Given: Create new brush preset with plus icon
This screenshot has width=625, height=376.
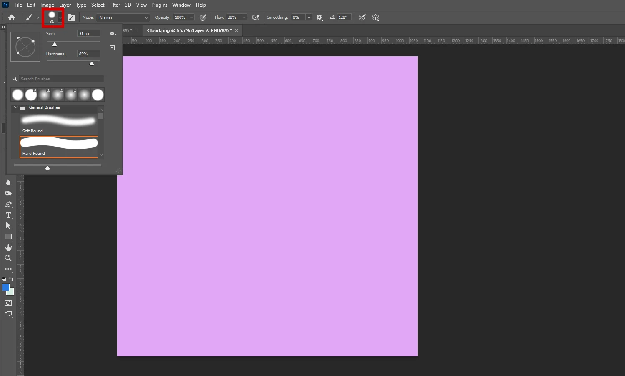Looking at the screenshot, I should pyautogui.click(x=112, y=47).
